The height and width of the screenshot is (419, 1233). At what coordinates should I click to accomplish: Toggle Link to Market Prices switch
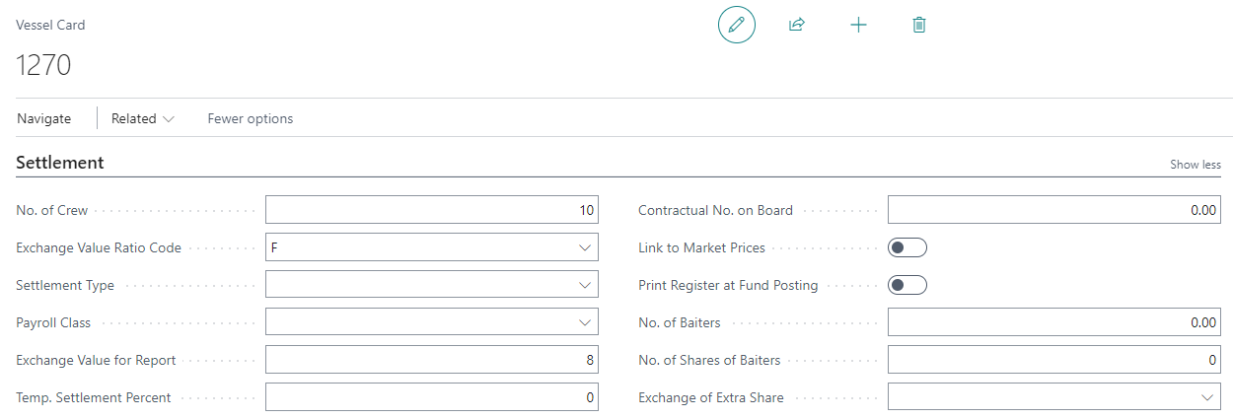pos(907,247)
